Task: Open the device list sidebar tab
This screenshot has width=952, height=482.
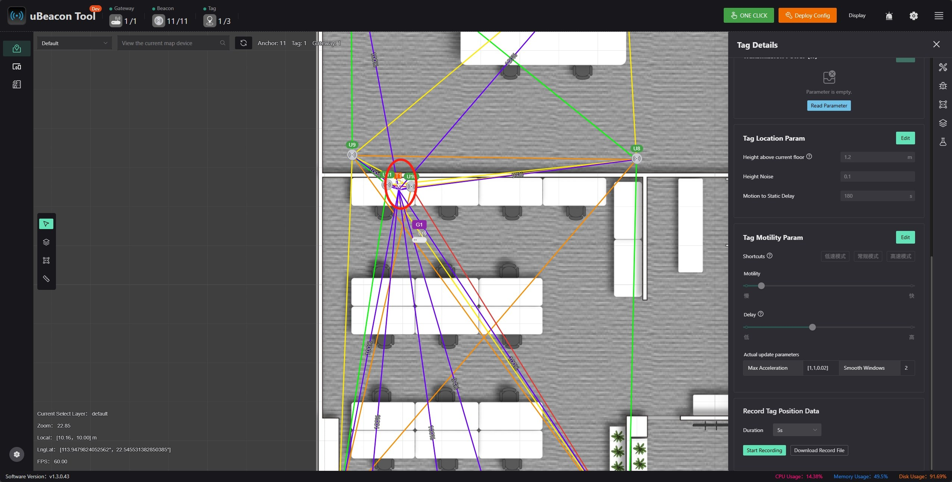Action: 17,66
